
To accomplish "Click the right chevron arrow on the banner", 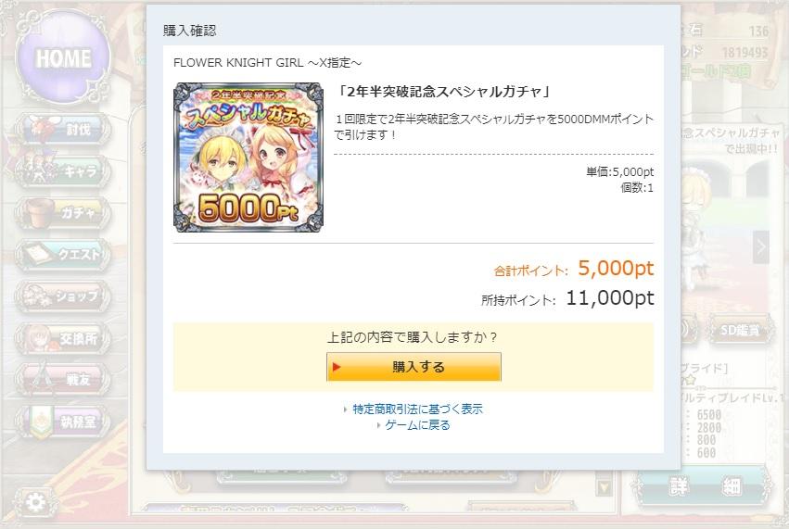I will point(761,247).
